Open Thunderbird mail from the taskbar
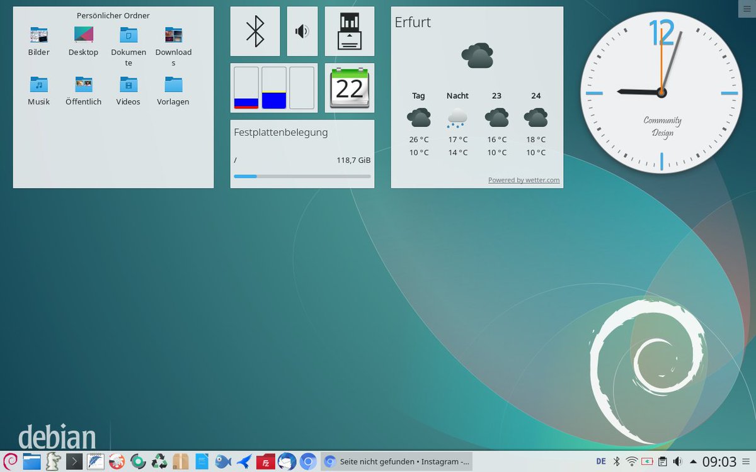 point(287,461)
